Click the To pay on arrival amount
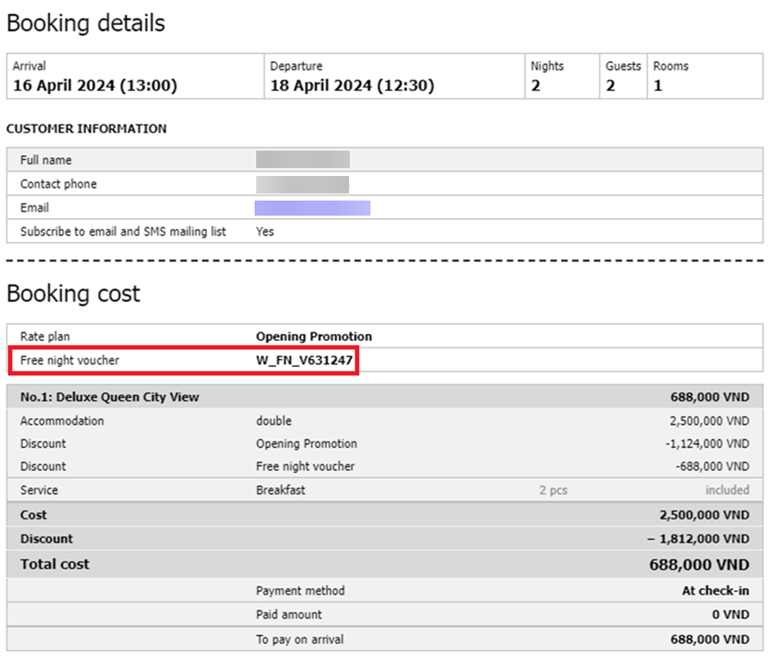 tap(710, 639)
